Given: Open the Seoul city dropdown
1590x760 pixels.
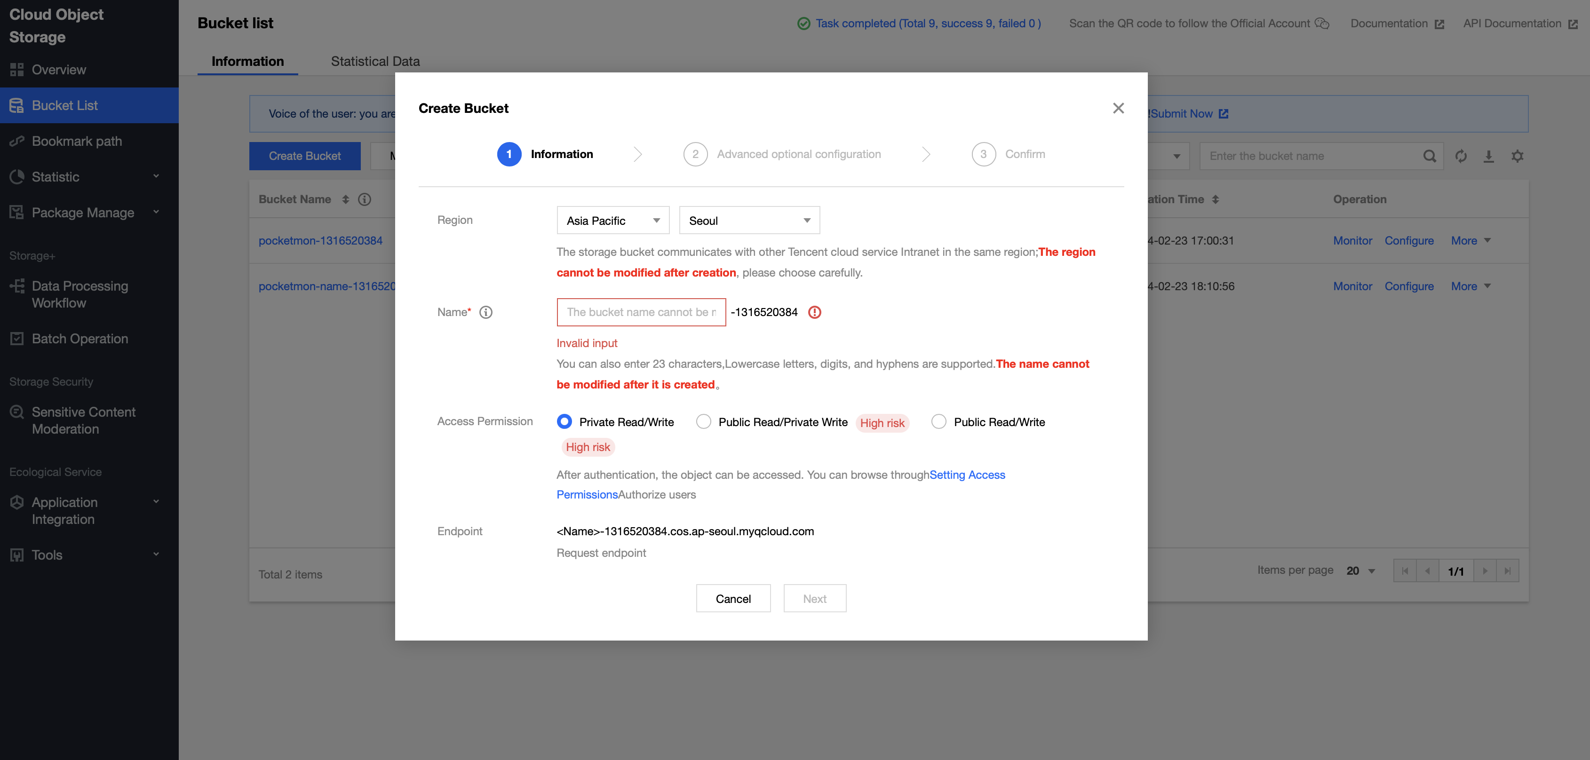Looking at the screenshot, I should [x=749, y=220].
